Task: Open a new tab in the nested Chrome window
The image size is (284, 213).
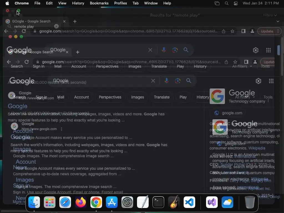Action: pyautogui.click(x=78, y=52)
